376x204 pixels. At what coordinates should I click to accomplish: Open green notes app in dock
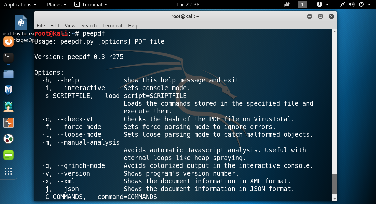tap(8, 155)
